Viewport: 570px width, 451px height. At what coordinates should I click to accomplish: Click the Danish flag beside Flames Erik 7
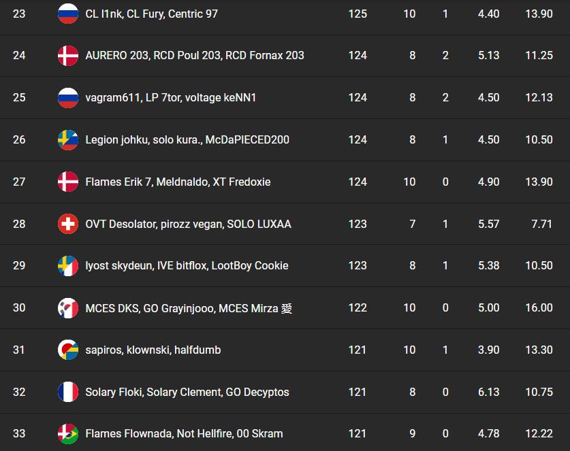click(68, 182)
